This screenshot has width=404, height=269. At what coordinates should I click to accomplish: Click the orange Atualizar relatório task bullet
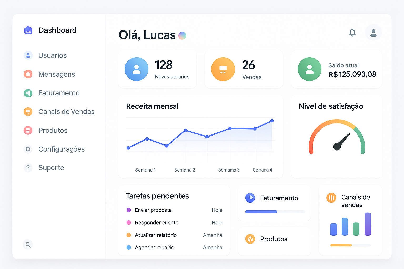[129, 235]
